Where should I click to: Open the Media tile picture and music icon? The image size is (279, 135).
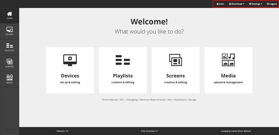pyautogui.click(x=228, y=60)
